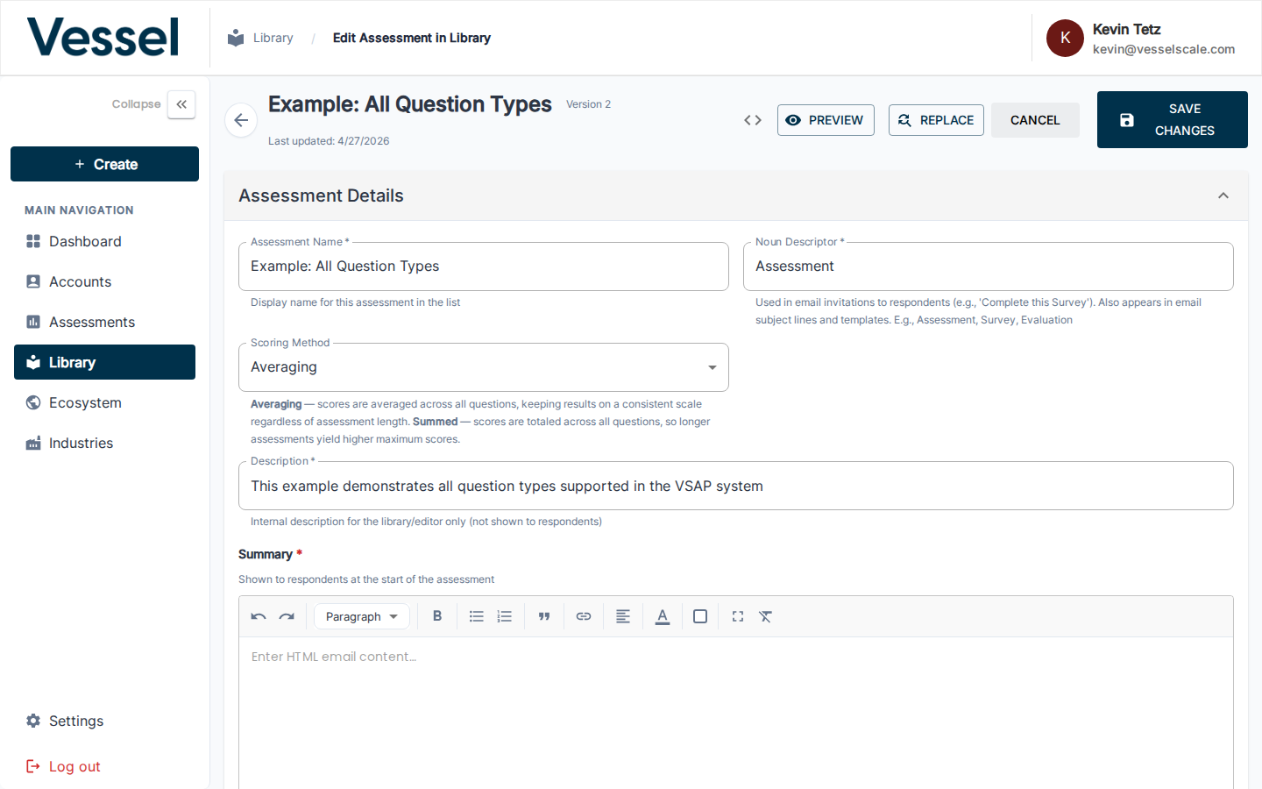Image resolution: width=1262 pixels, height=789 pixels.
Task: Click Log out
Action: [x=104, y=766]
